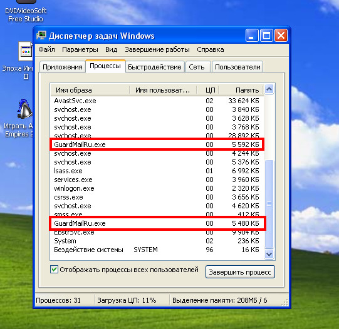Maximize the Task Manager window

click(x=266, y=36)
